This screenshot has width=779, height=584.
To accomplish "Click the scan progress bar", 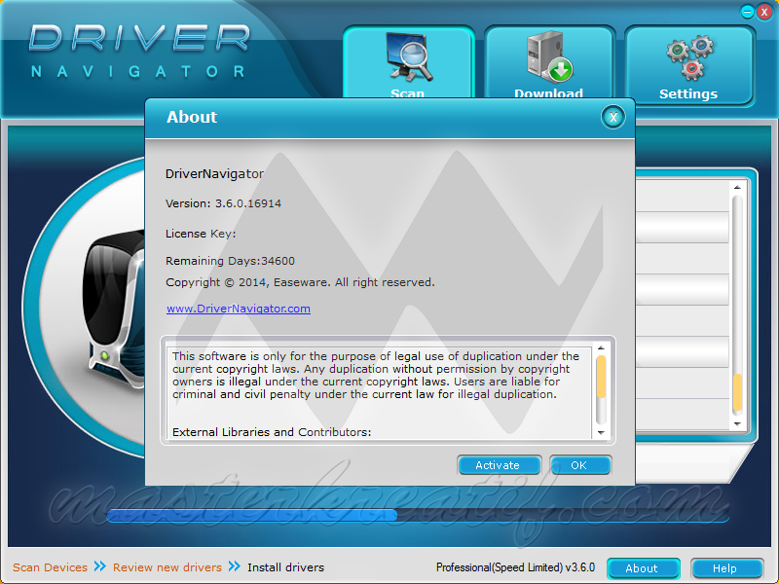I will [x=418, y=515].
